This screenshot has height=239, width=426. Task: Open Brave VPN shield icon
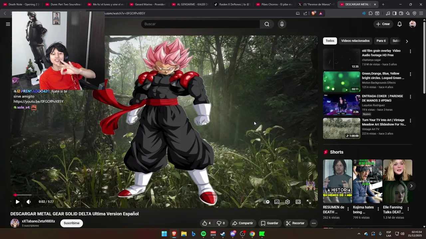click(414, 13)
